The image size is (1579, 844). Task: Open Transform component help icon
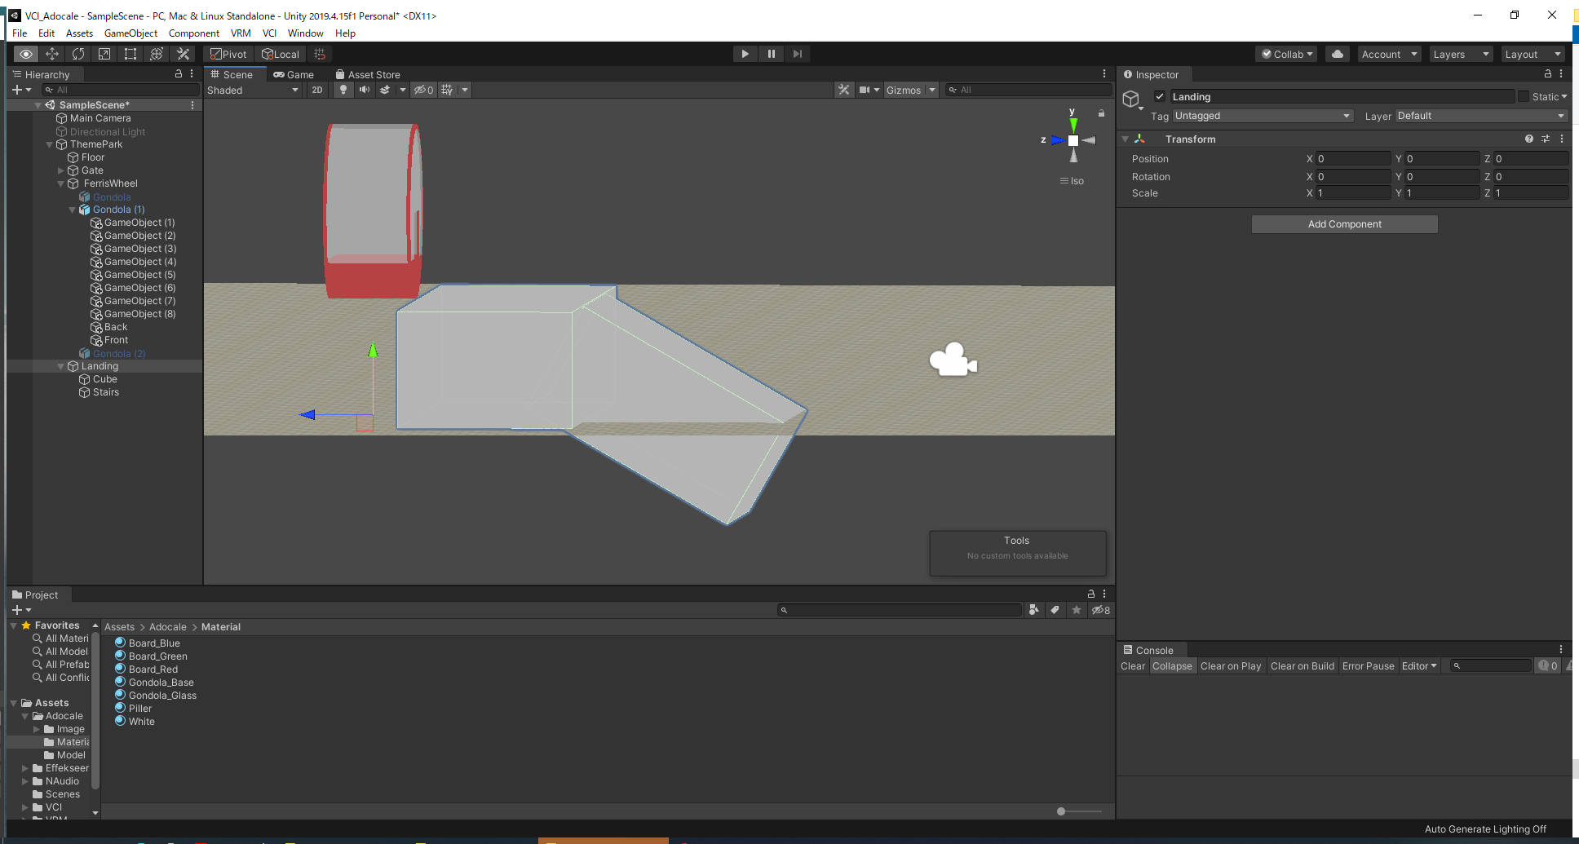tap(1529, 139)
